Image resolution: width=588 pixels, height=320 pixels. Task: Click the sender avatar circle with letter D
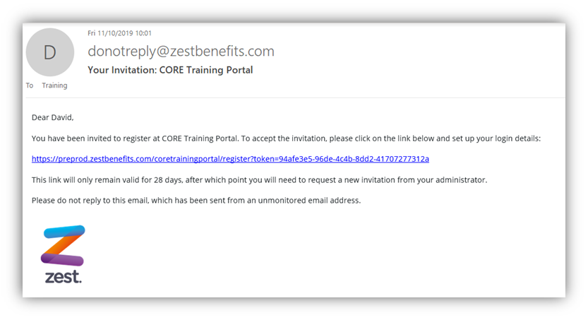pyautogui.click(x=50, y=52)
